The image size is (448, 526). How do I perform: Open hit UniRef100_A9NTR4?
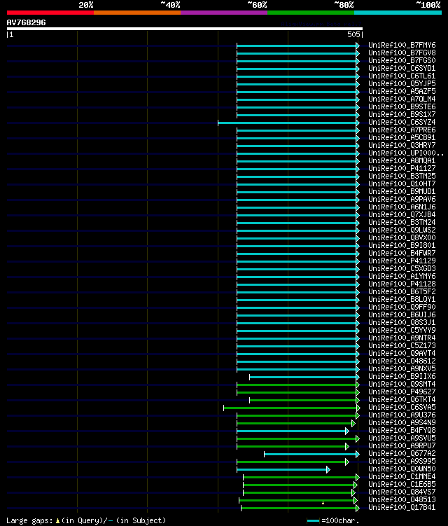402,338
